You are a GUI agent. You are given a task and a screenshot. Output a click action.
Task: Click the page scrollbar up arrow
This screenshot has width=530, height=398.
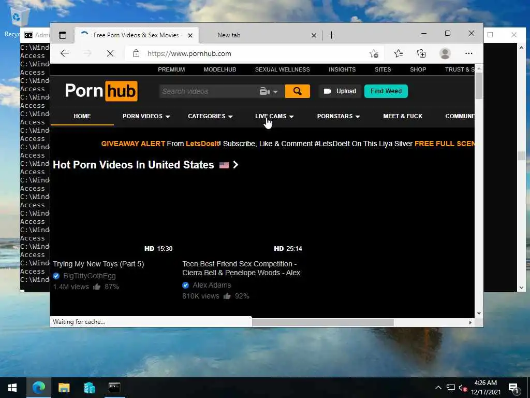click(x=479, y=68)
